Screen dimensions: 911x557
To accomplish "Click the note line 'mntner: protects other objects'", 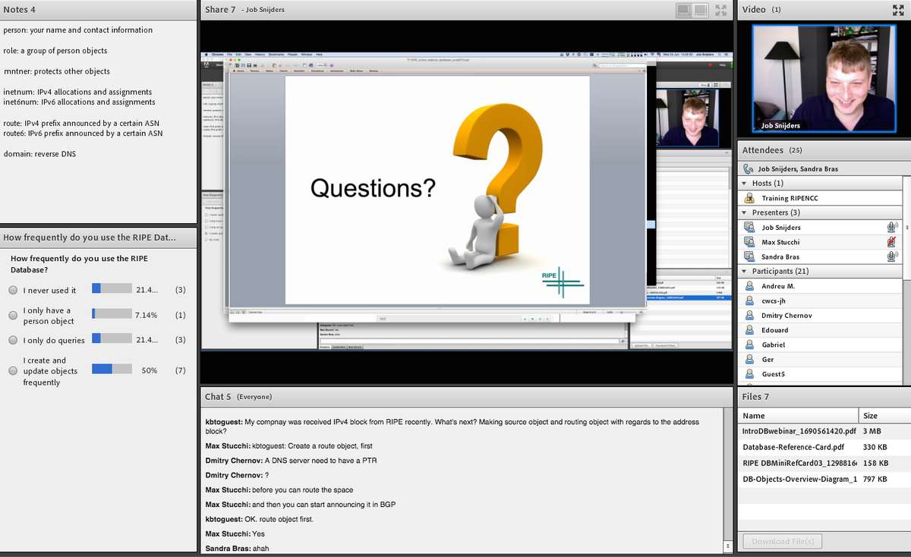I will [x=57, y=71].
